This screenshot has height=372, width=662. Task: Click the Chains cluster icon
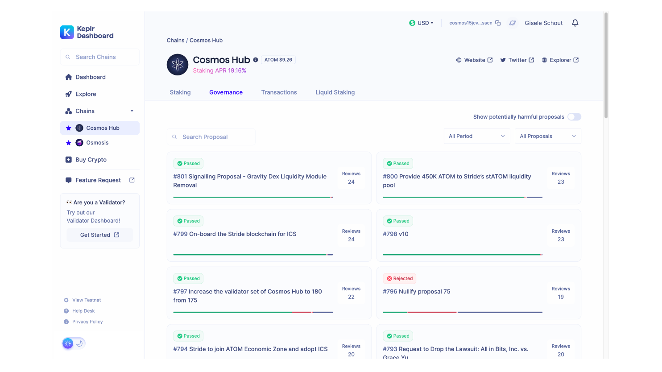pos(69,111)
